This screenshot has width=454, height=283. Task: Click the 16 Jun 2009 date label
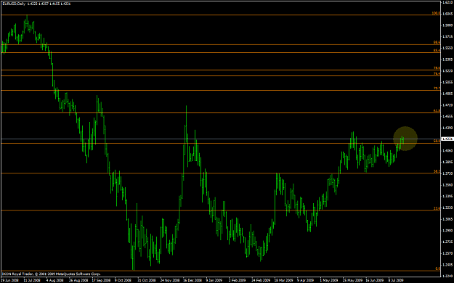(374, 280)
